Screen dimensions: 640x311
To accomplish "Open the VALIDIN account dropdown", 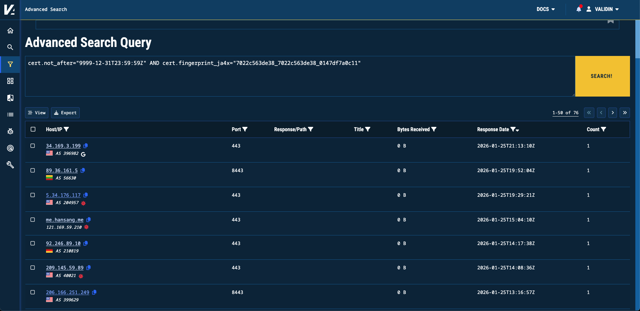I will [604, 9].
